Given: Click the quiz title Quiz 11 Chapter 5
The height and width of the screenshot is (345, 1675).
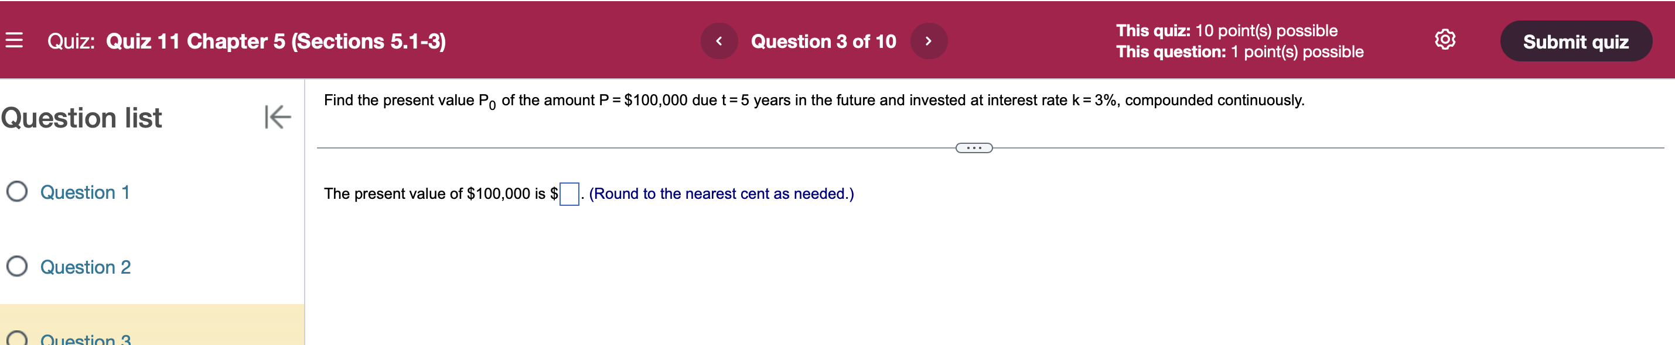Looking at the screenshot, I should pyautogui.click(x=247, y=40).
